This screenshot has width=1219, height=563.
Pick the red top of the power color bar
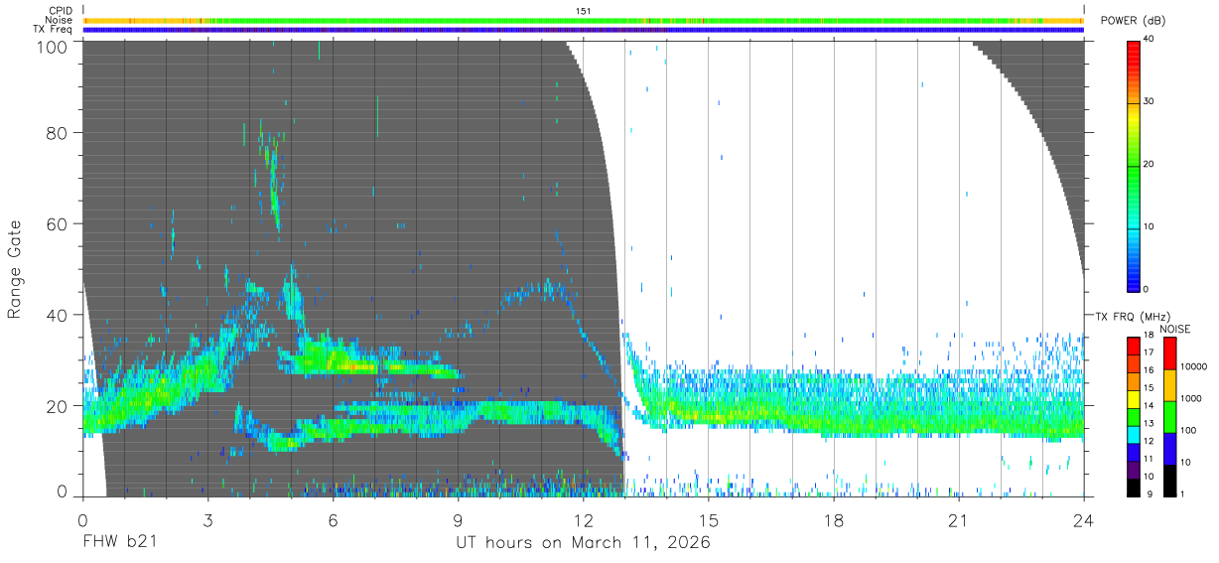(1133, 50)
